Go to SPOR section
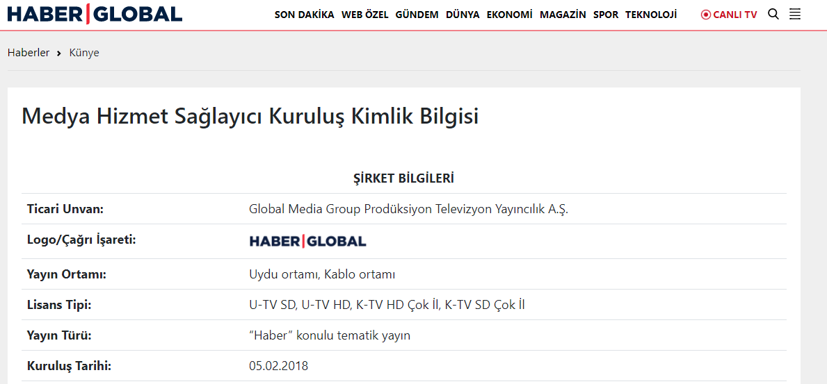827x384 pixels. click(x=606, y=15)
